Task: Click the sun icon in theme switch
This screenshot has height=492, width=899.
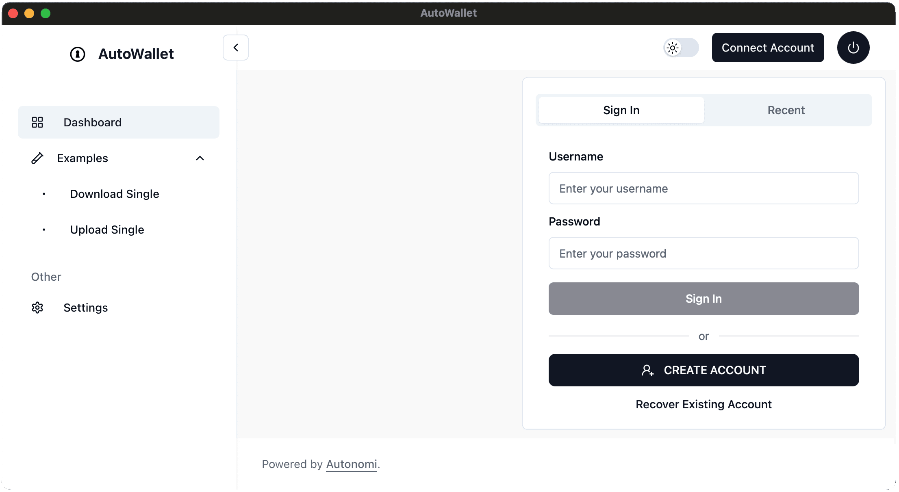Action: (x=673, y=48)
